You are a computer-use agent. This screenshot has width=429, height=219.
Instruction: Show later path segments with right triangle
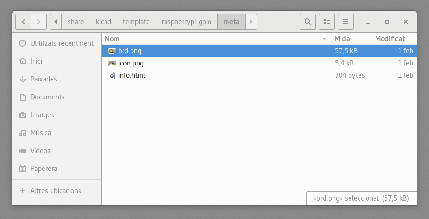tap(251, 22)
